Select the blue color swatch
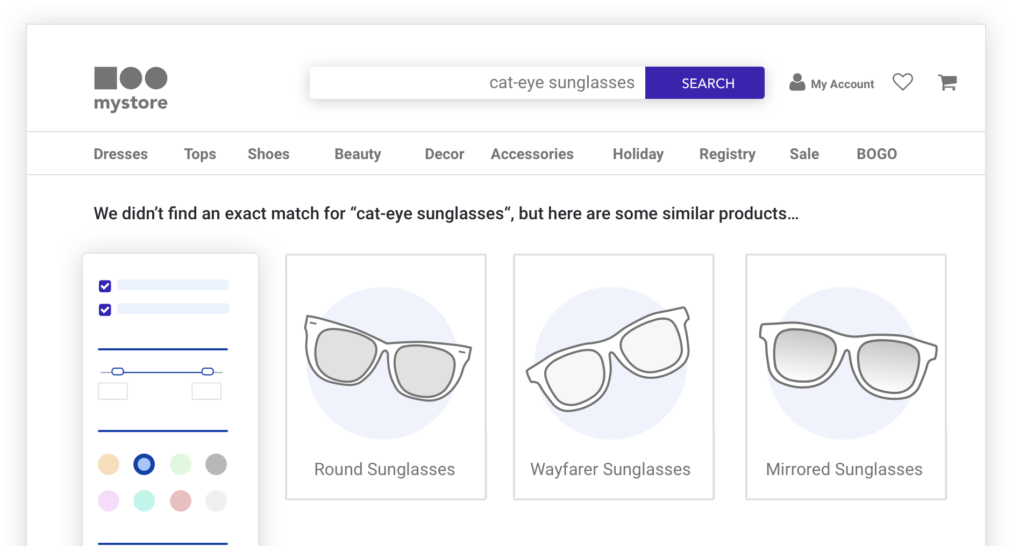This screenshot has height=546, width=1012. (x=144, y=464)
